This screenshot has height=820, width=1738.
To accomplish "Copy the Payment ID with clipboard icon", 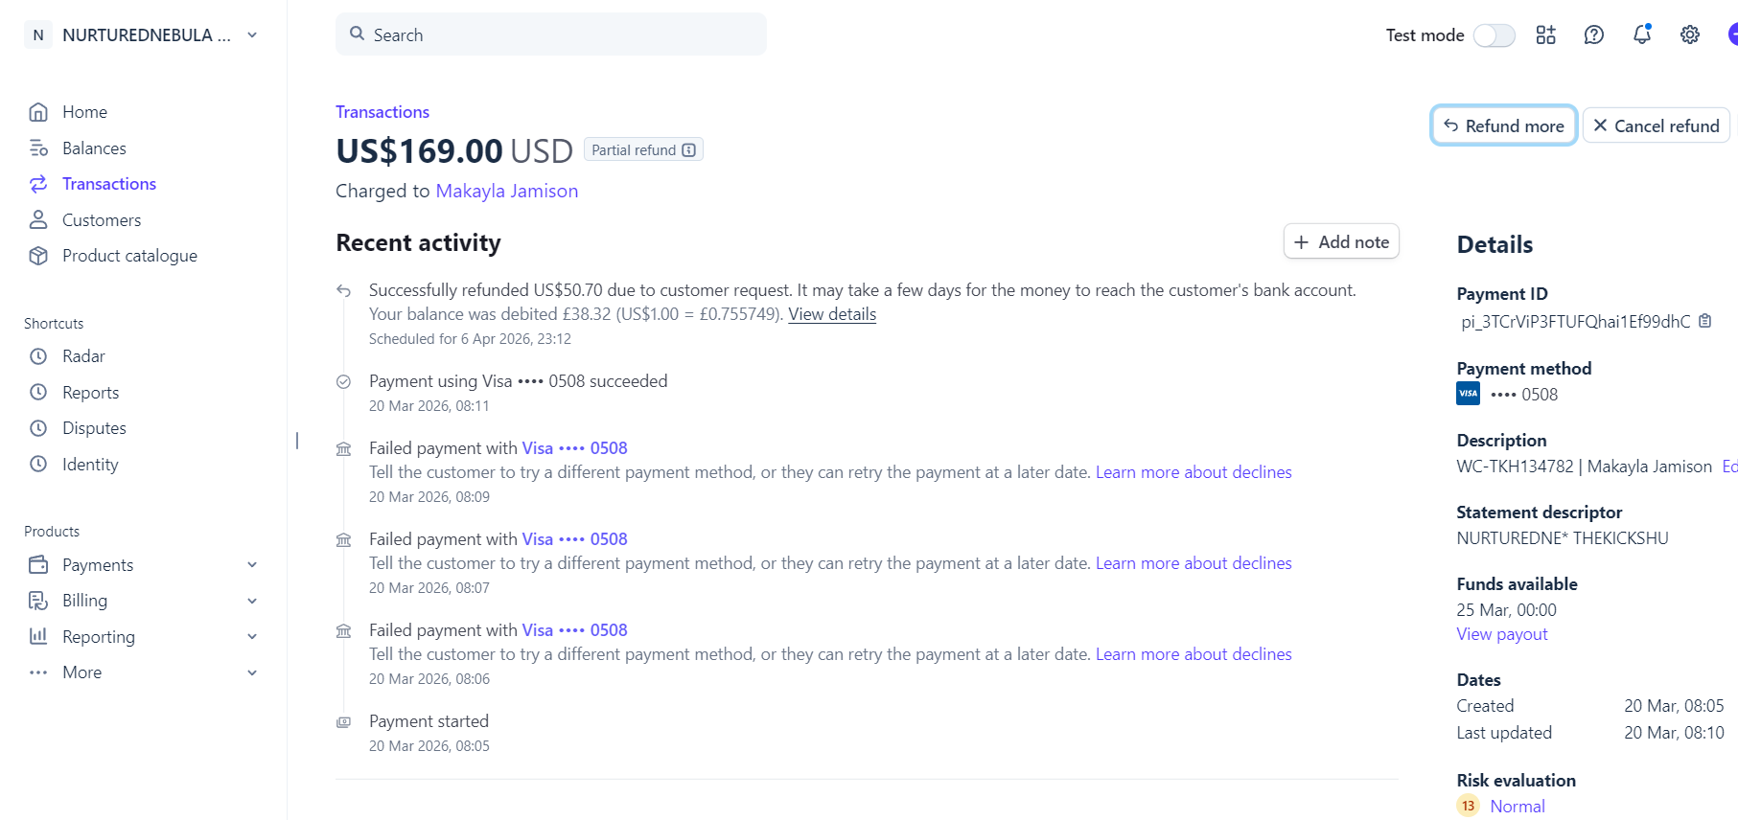I will tap(1704, 321).
